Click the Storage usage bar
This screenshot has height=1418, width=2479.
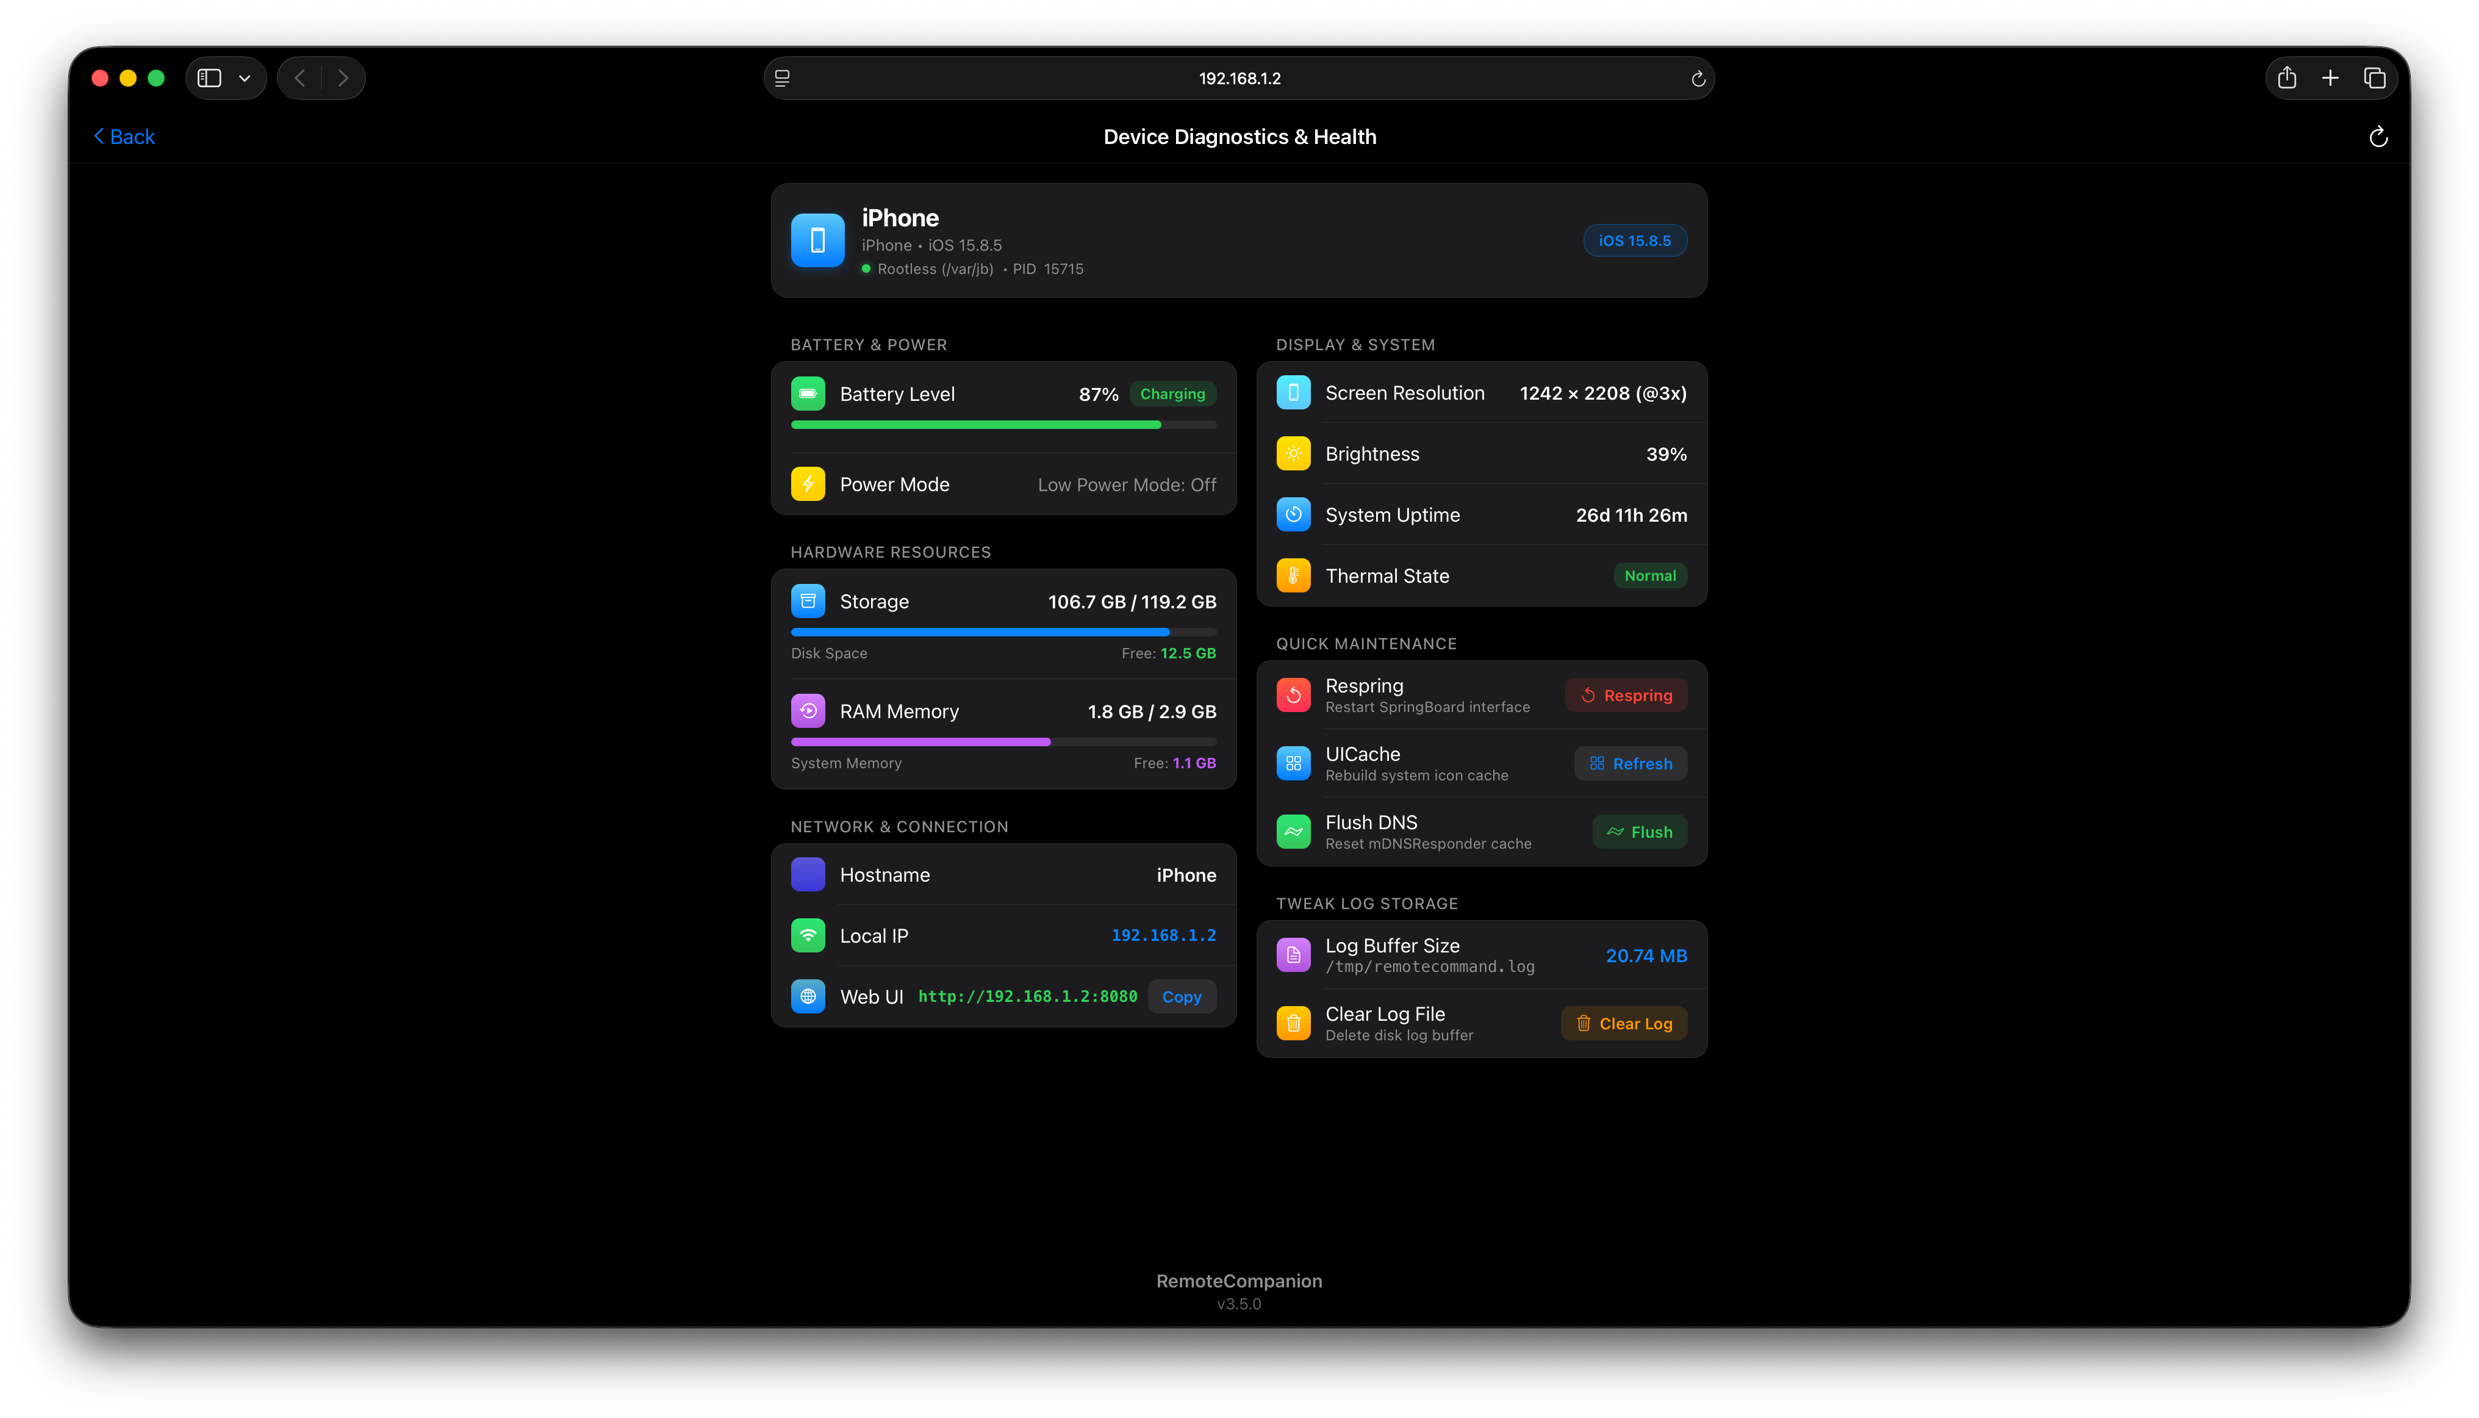pos(1003,632)
